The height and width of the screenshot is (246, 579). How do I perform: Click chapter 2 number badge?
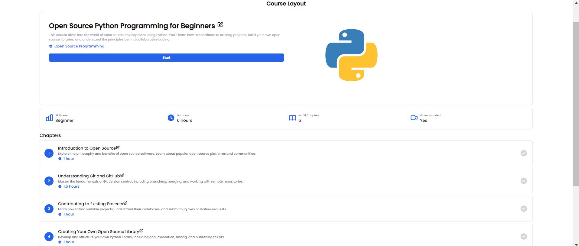[49, 181]
